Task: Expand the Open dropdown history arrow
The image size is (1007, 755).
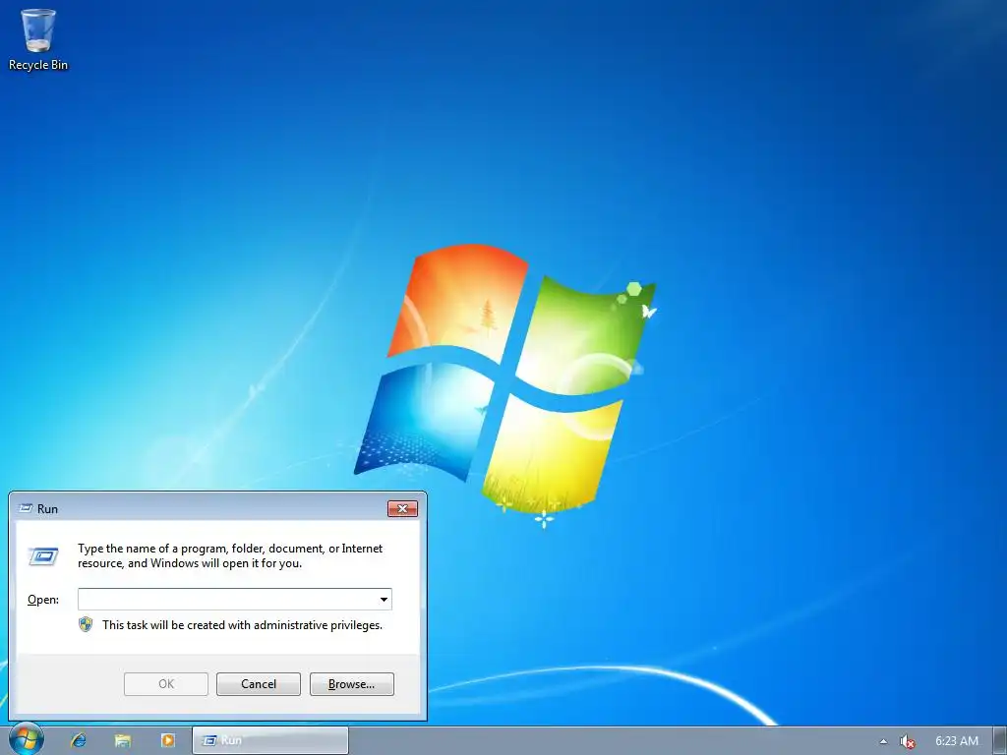Action: pos(384,600)
